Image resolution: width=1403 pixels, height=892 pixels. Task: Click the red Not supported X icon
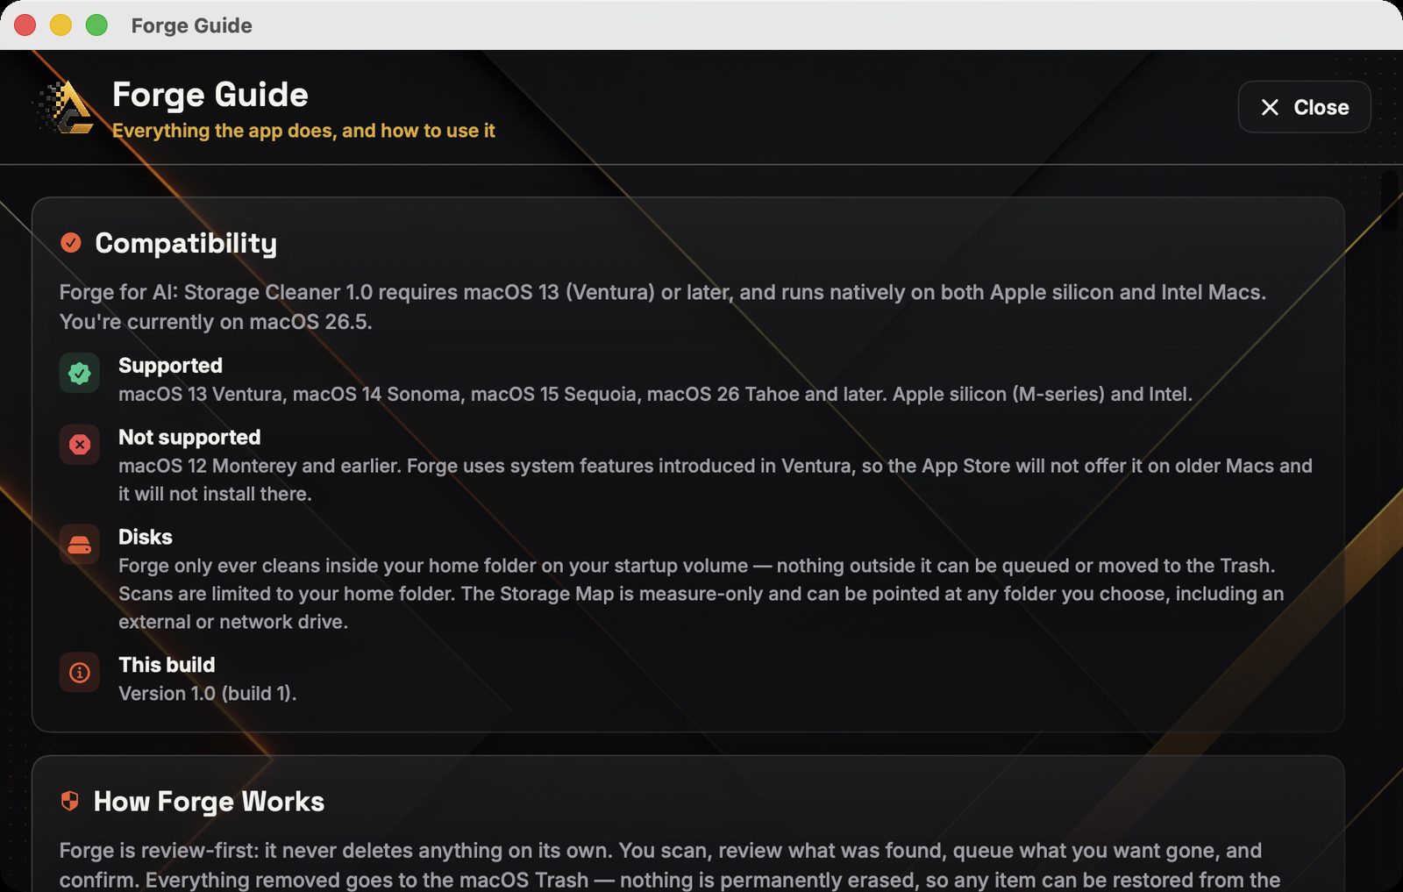[x=80, y=445]
